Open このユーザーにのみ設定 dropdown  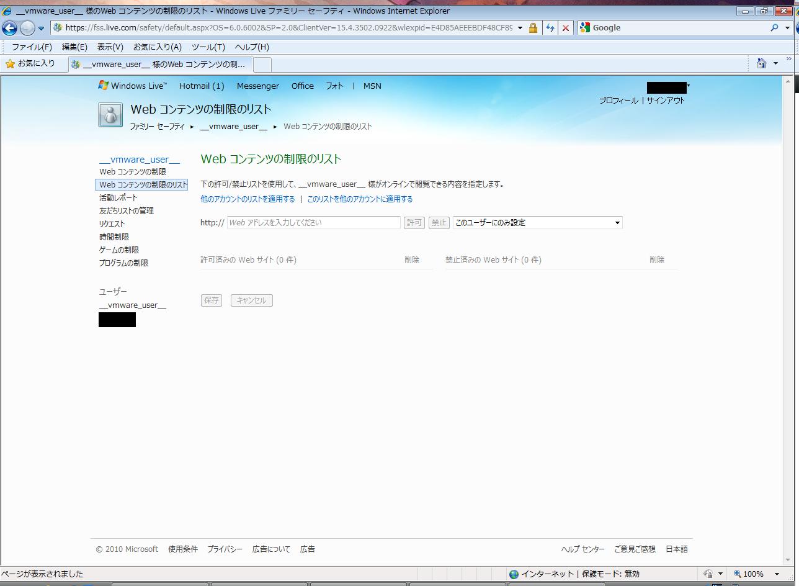(x=537, y=222)
